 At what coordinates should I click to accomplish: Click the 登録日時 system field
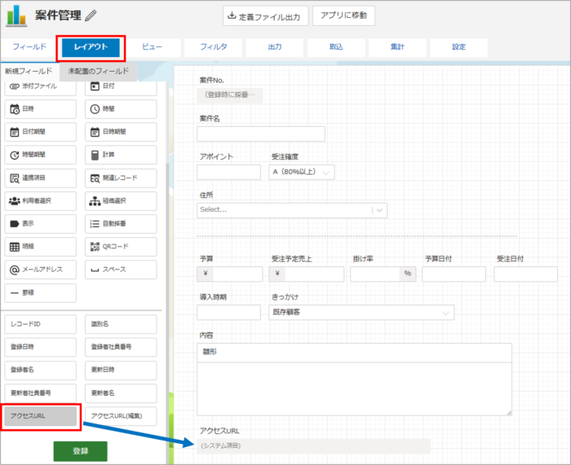41,347
